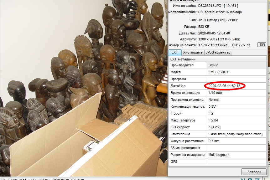Click the DPI button
Image resolution: width=270 pixels, height=180 pixels.
(x=262, y=45)
